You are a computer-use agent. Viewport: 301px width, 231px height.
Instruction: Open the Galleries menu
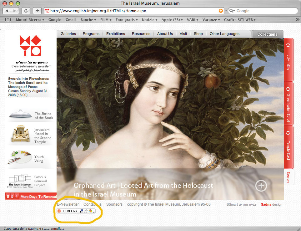(x=68, y=34)
